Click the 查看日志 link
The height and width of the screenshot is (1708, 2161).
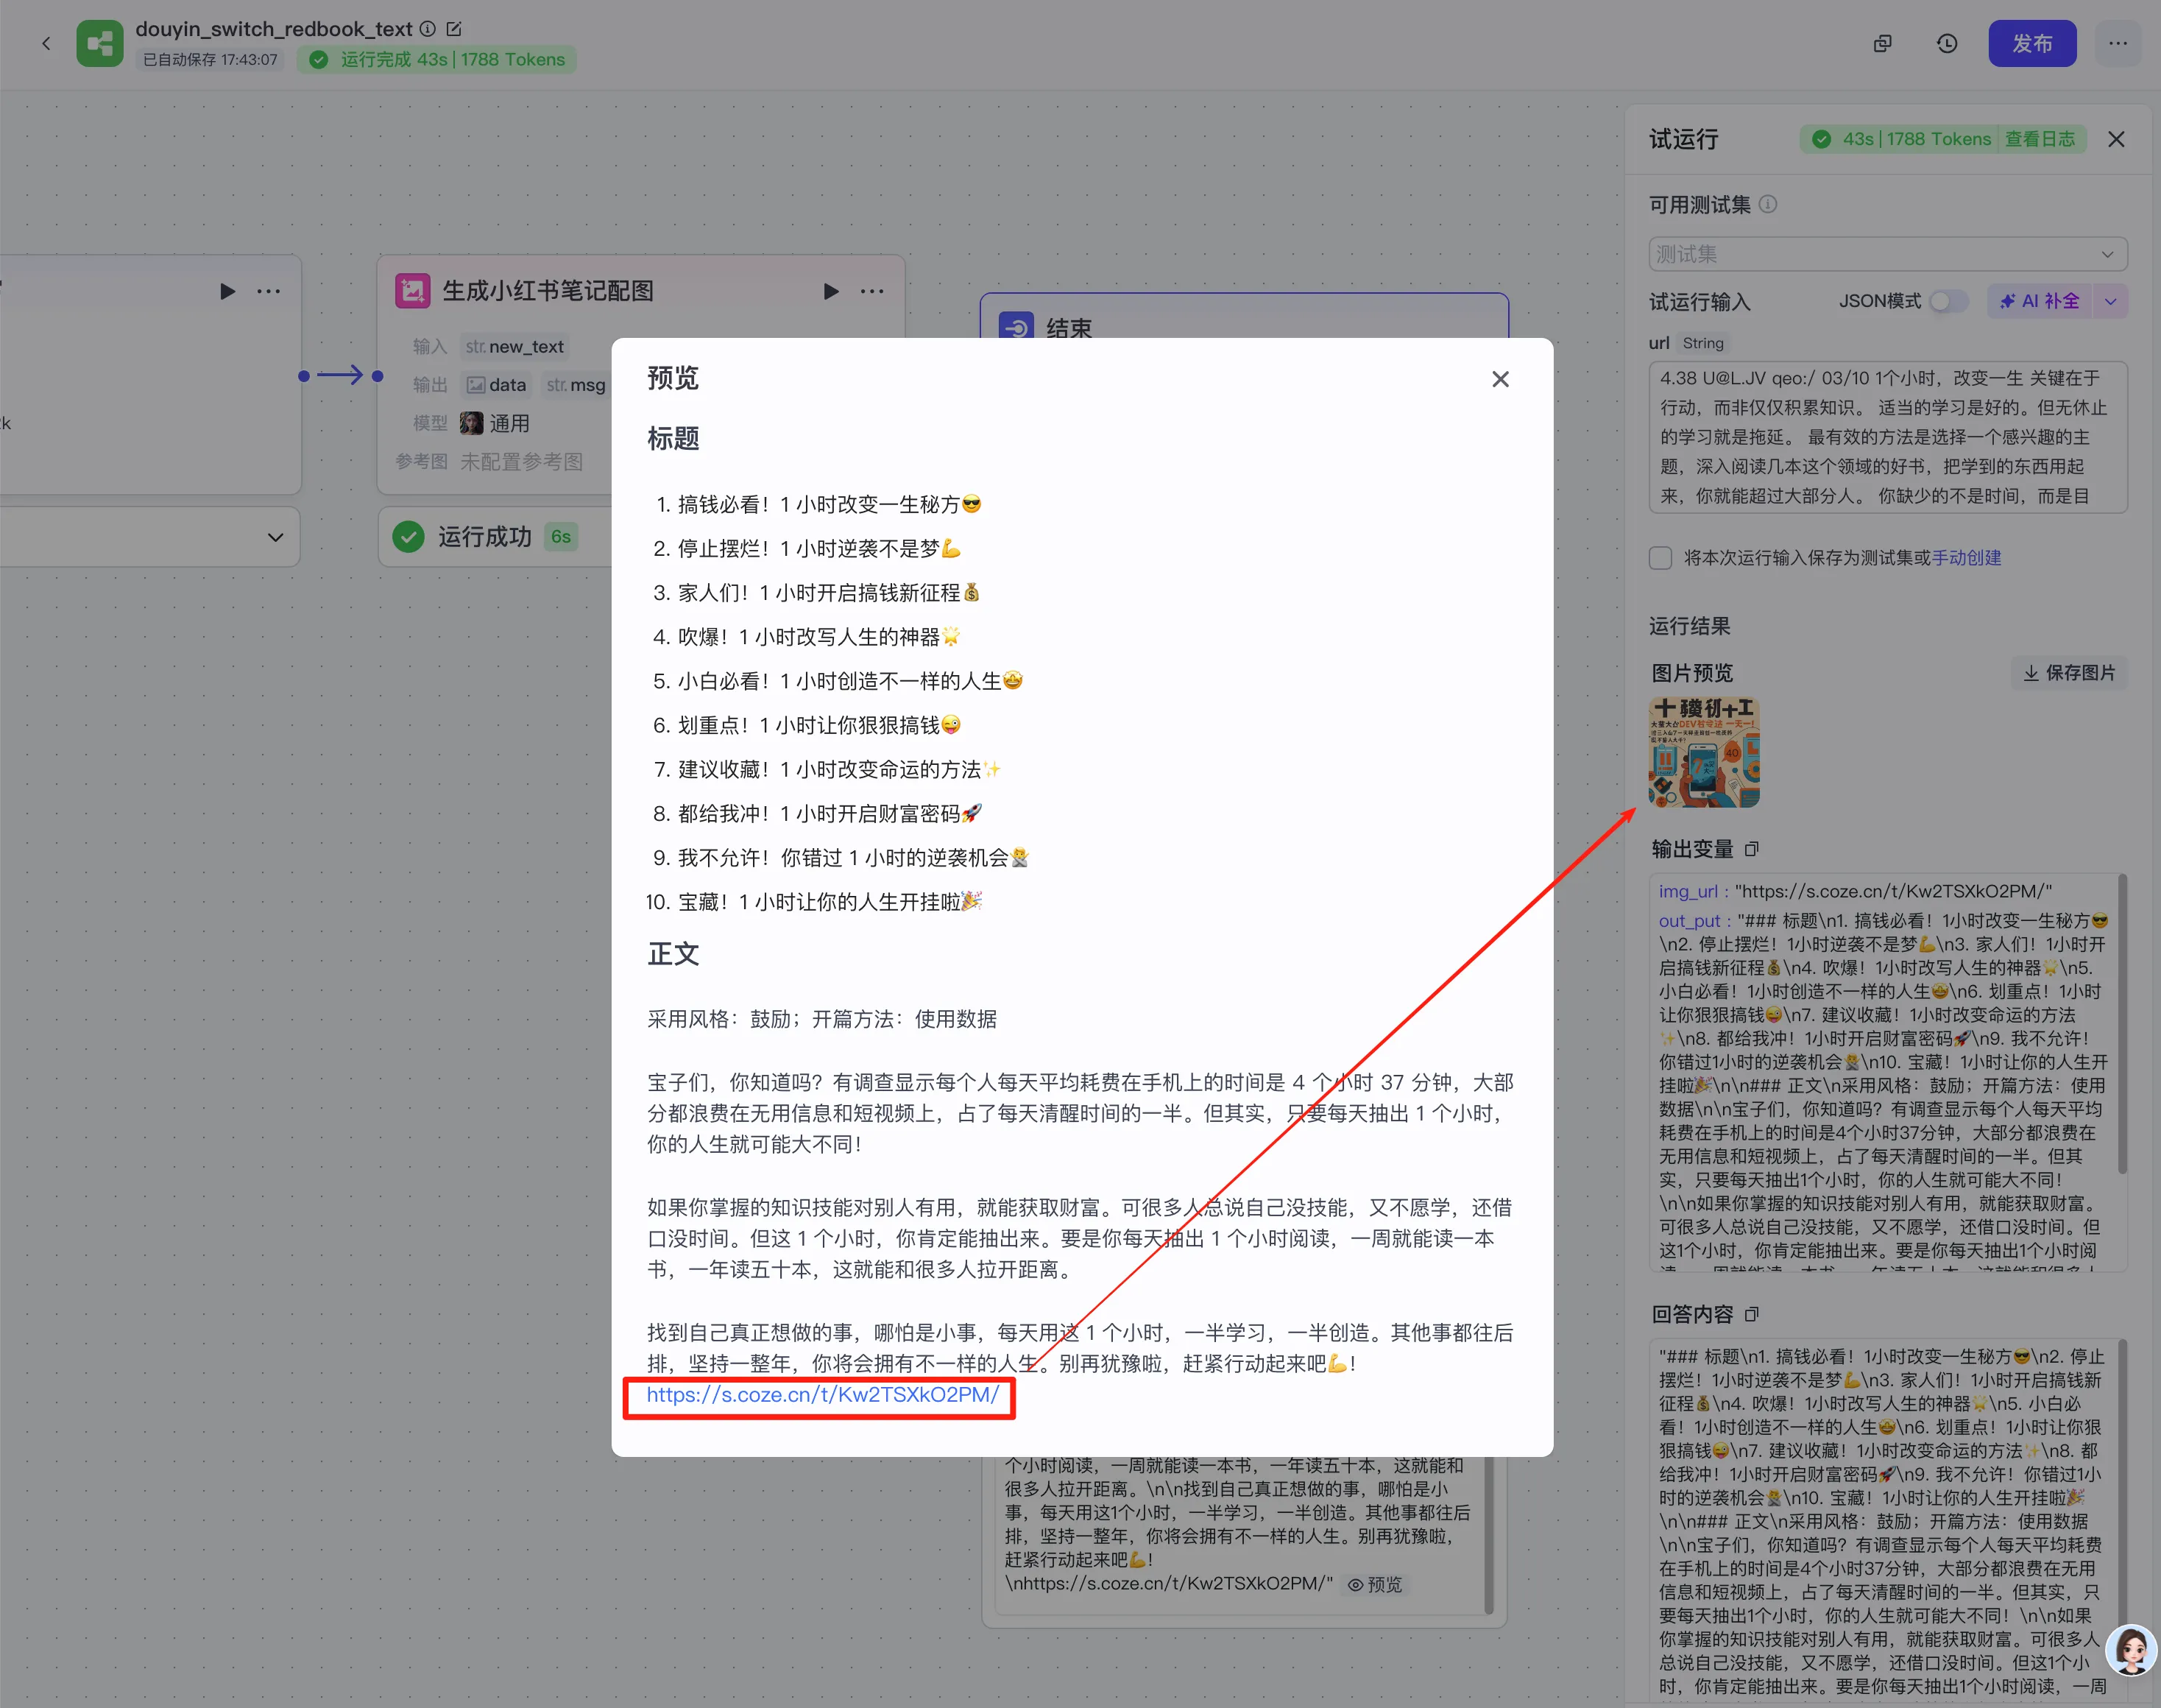point(2039,139)
